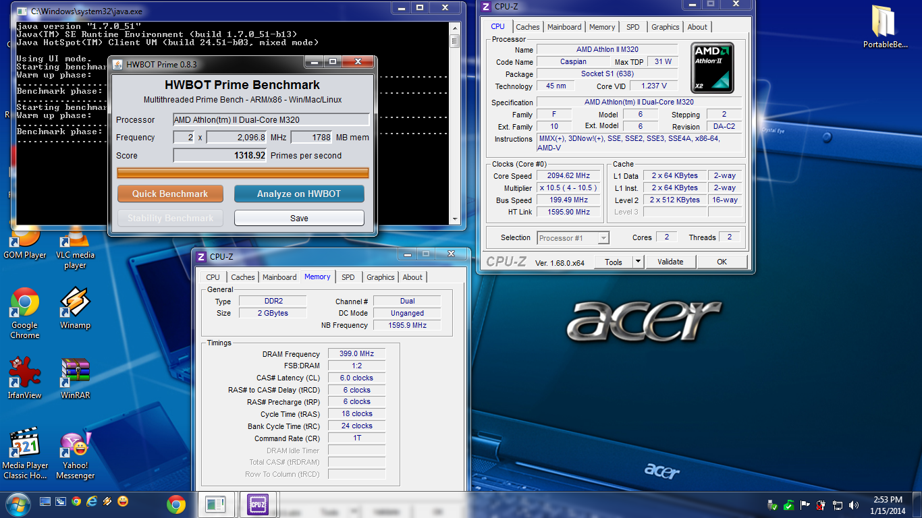Open Memory tab in CPU window
The image size is (922, 518).
point(602,27)
